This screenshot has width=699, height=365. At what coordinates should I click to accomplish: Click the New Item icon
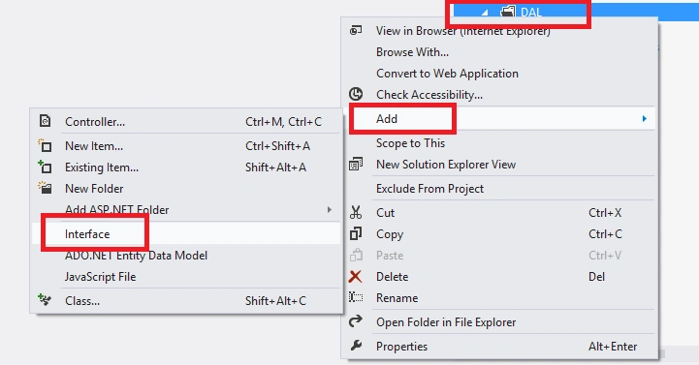coord(45,145)
